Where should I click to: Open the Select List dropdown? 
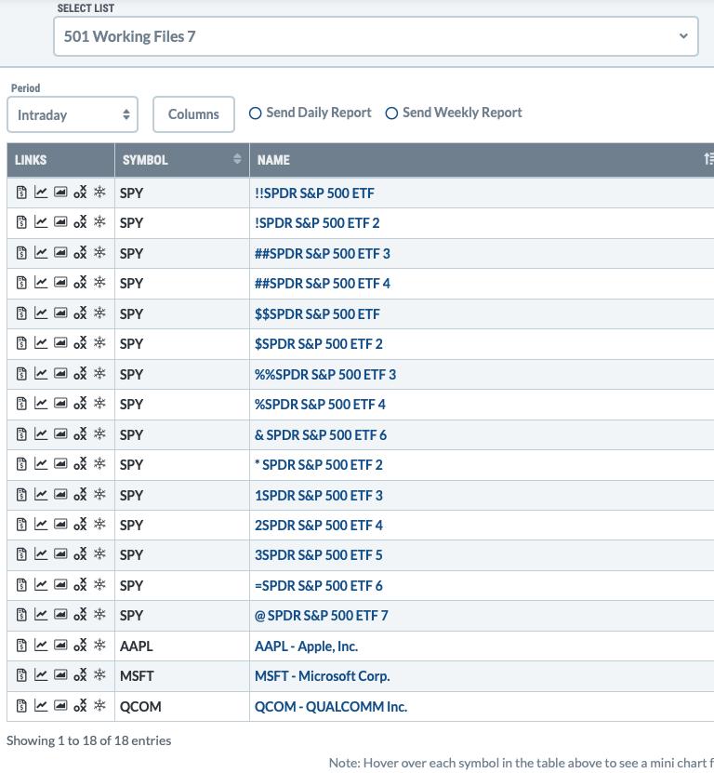click(x=376, y=37)
